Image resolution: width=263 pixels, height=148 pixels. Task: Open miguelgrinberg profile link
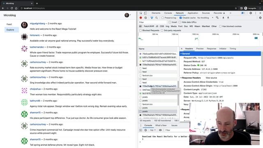[x=37, y=23]
